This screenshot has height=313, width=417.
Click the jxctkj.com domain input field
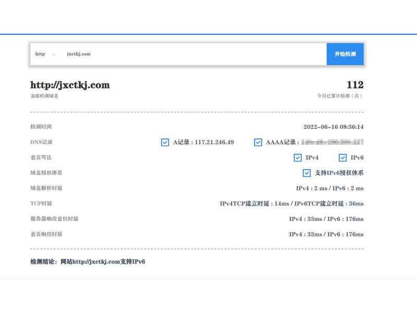pos(193,54)
